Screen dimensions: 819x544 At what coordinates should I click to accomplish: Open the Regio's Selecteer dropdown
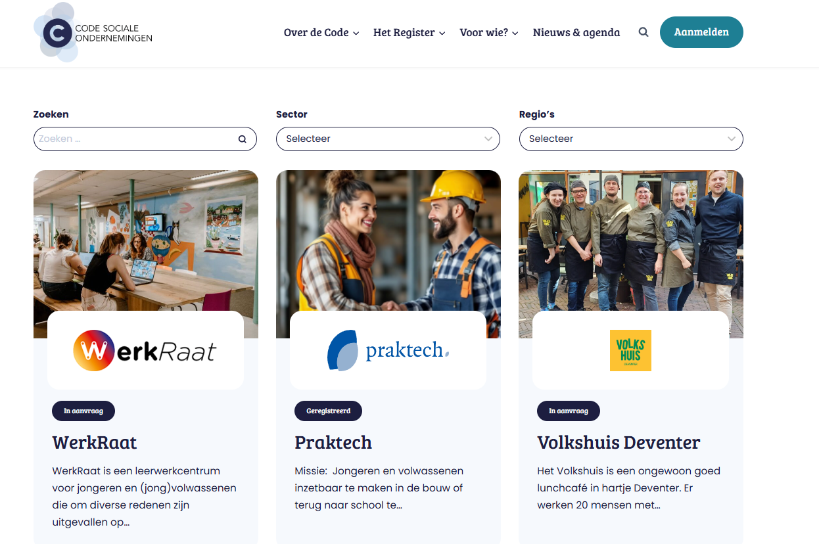point(631,139)
